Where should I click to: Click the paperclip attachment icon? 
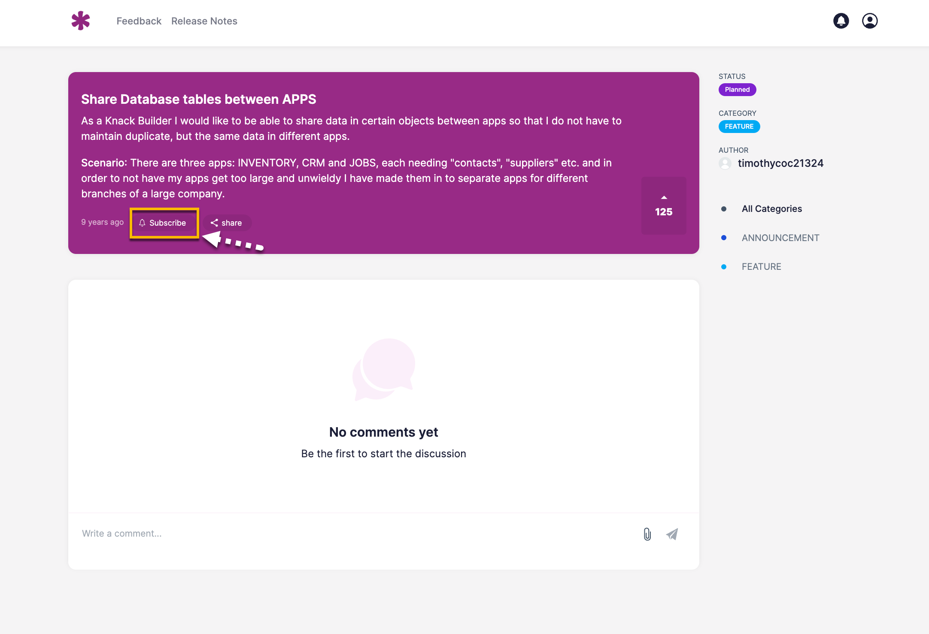pos(647,534)
